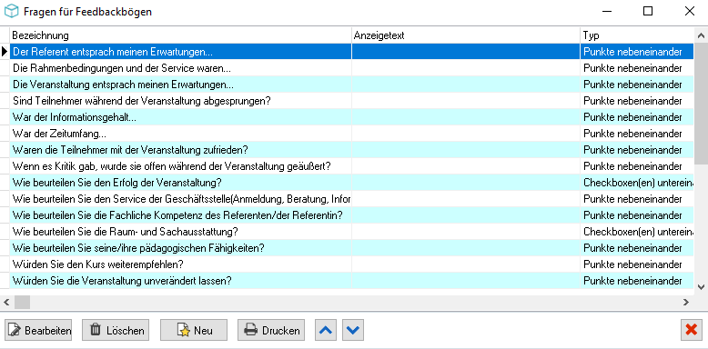This screenshot has width=708, height=349.
Task: Click the row indicator arrow next to first row
Action: point(5,52)
